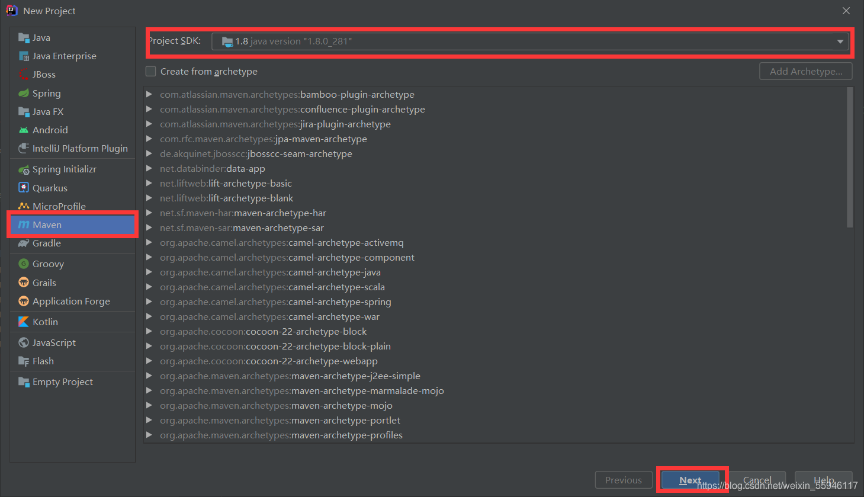
Task: Close the New Project dialog
Action: pyautogui.click(x=846, y=11)
